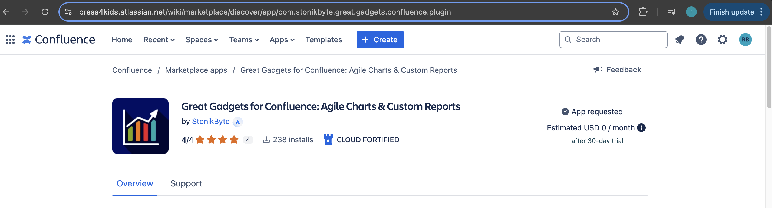772x208 pixels.
Task: Click the App requested status
Action: click(592, 112)
